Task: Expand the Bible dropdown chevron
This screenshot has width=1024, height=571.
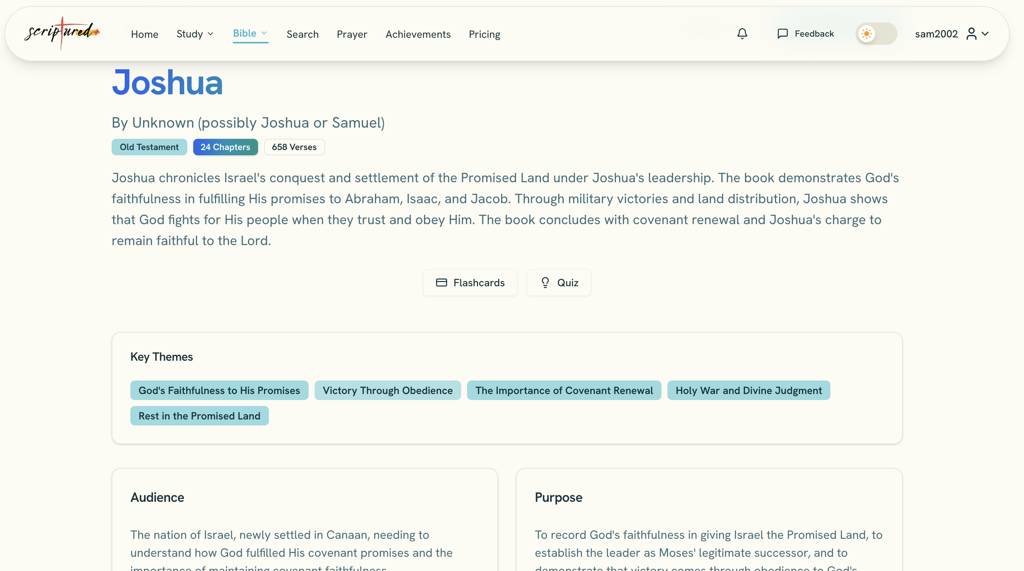Action: coord(264,33)
